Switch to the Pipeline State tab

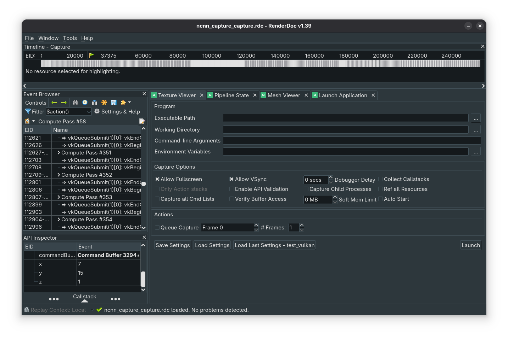click(231, 95)
